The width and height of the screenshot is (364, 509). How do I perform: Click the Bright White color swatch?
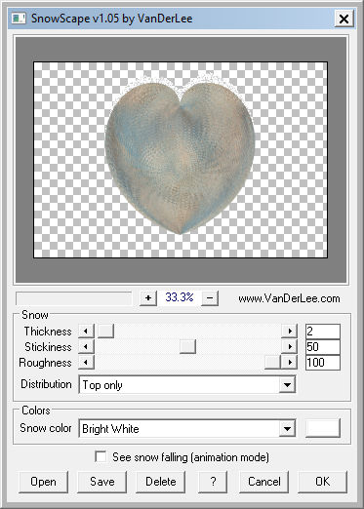[323, 428]
